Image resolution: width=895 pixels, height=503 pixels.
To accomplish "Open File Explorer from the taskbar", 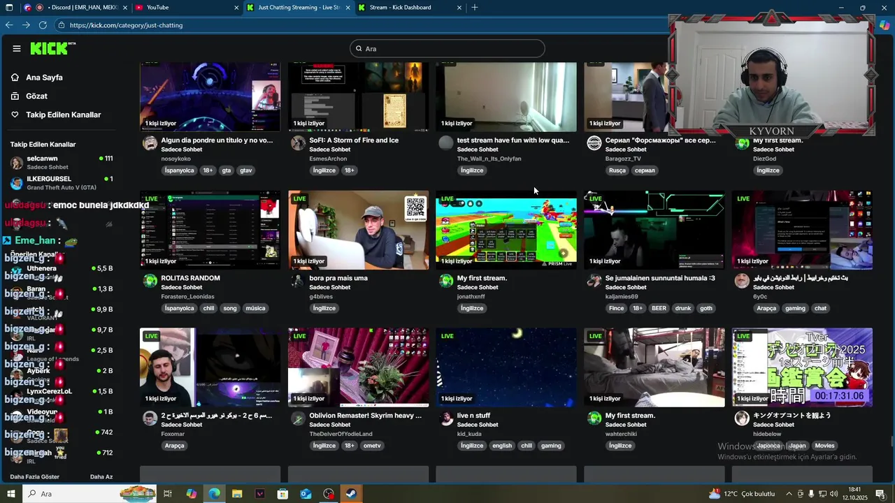I will [237, 494].
